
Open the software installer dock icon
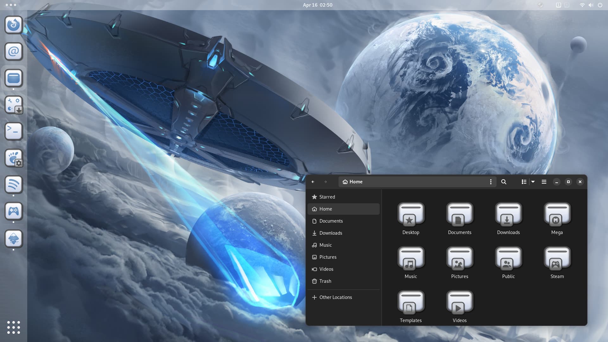[x=14, y=105]
